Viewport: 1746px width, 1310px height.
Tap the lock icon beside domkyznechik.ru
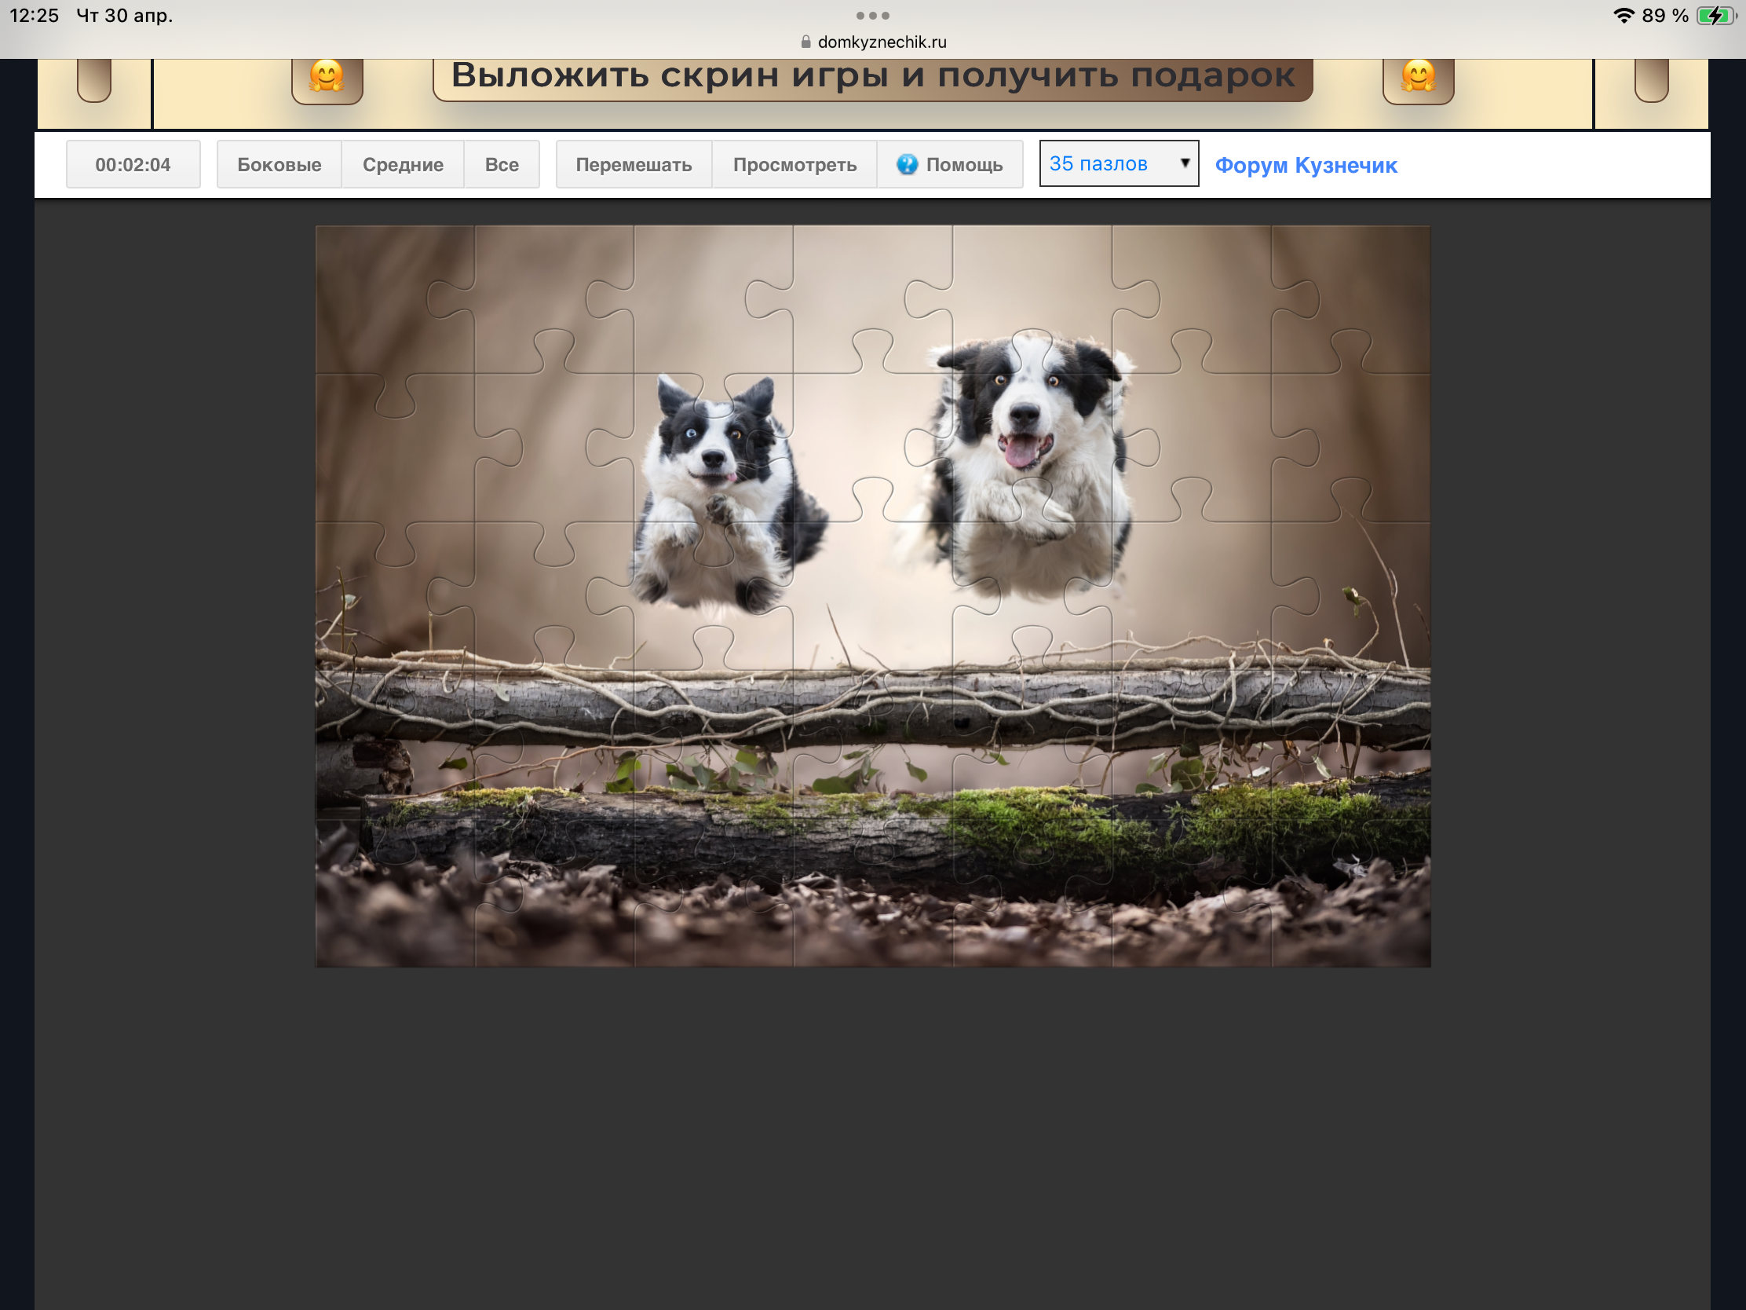point(806,42)
